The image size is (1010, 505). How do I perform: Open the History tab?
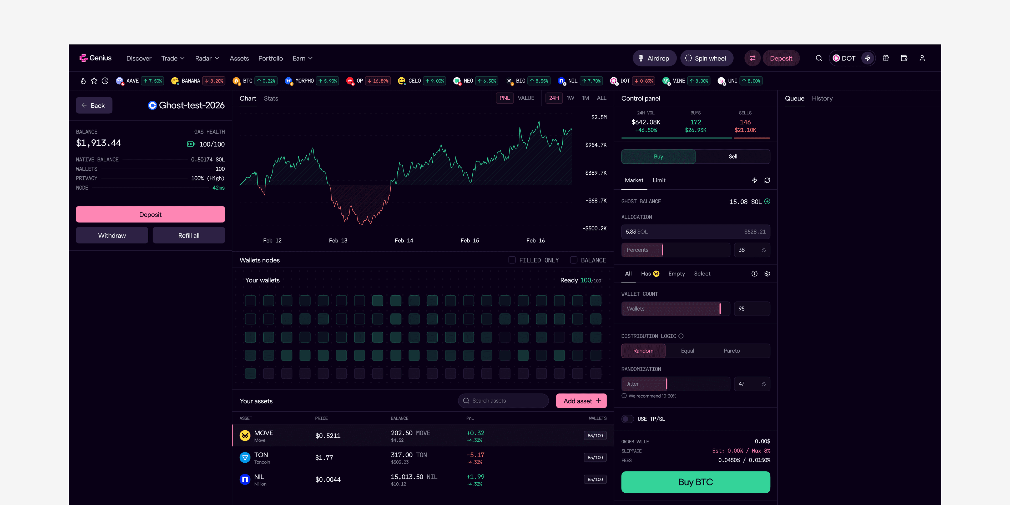[822, 98]
